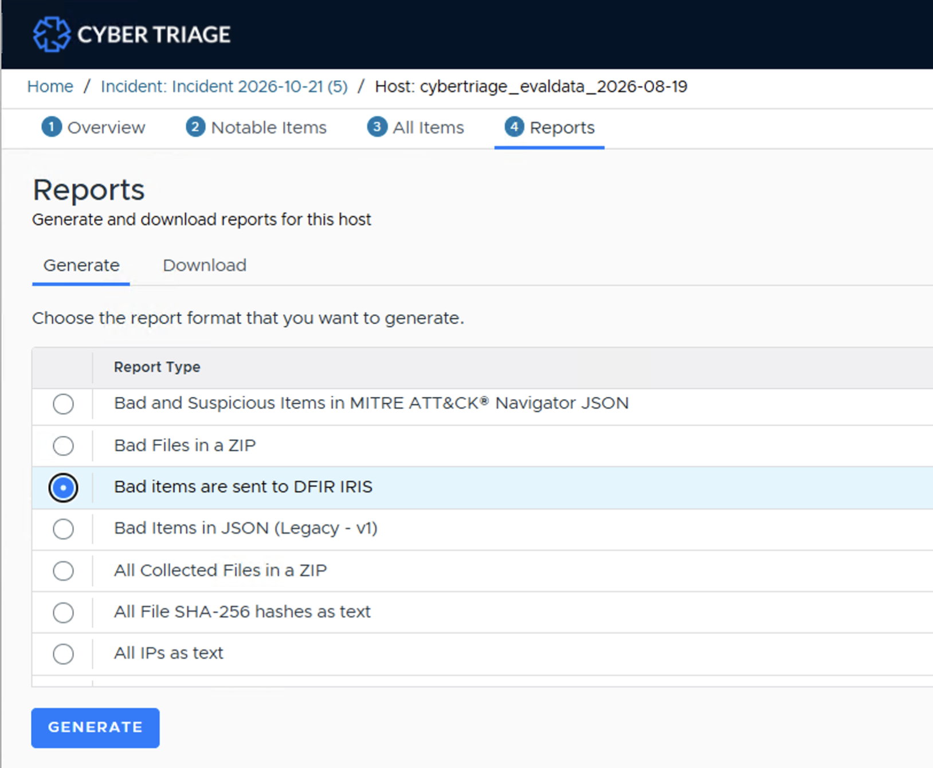Select All File SHA-256 hashes radio button
The width and height of the screenshot is (933, 768).
(63, 613)
